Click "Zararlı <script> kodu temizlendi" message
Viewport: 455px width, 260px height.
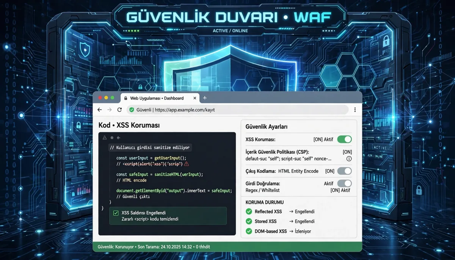click(150, 219)
